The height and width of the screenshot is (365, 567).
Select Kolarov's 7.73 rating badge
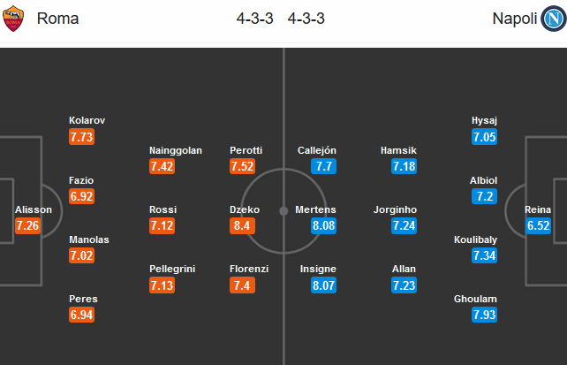[x=82, y=137]
